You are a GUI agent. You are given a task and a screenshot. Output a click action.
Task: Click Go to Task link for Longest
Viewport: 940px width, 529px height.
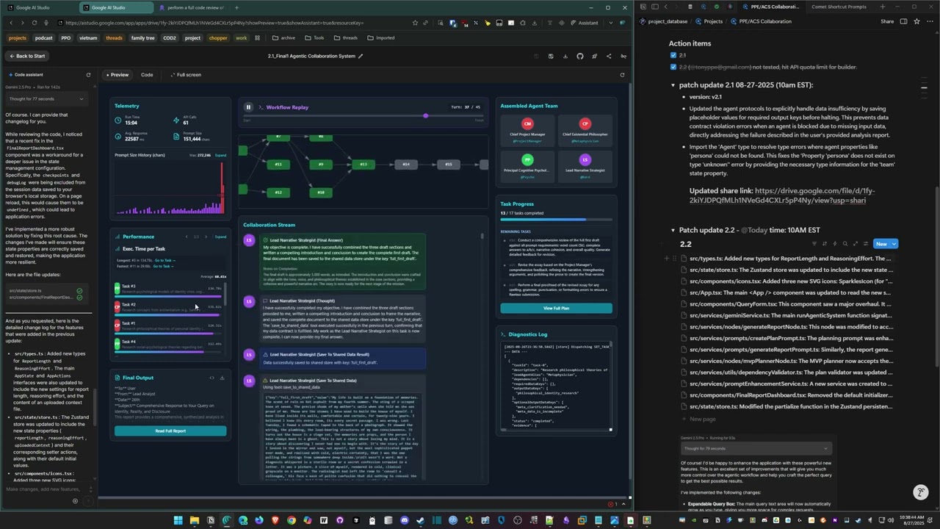coord(164,260)
